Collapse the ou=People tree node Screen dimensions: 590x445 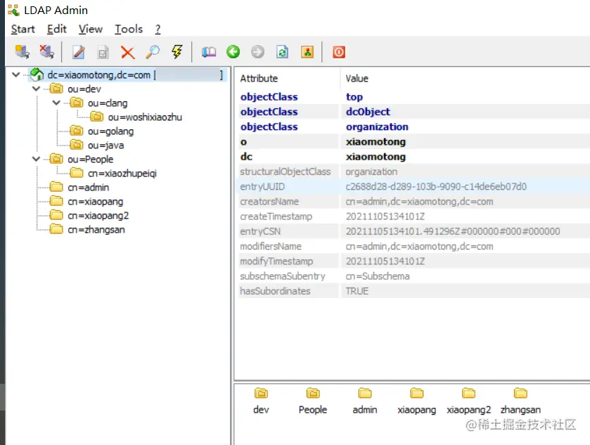click(36, 159)
